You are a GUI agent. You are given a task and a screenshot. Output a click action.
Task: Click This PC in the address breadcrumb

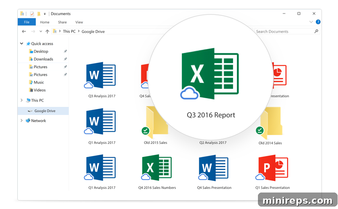coord(69,31)
